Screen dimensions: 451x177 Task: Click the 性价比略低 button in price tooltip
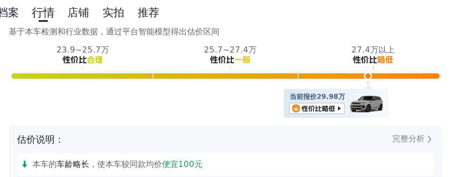pyautogui.click(x=317, y=109)
